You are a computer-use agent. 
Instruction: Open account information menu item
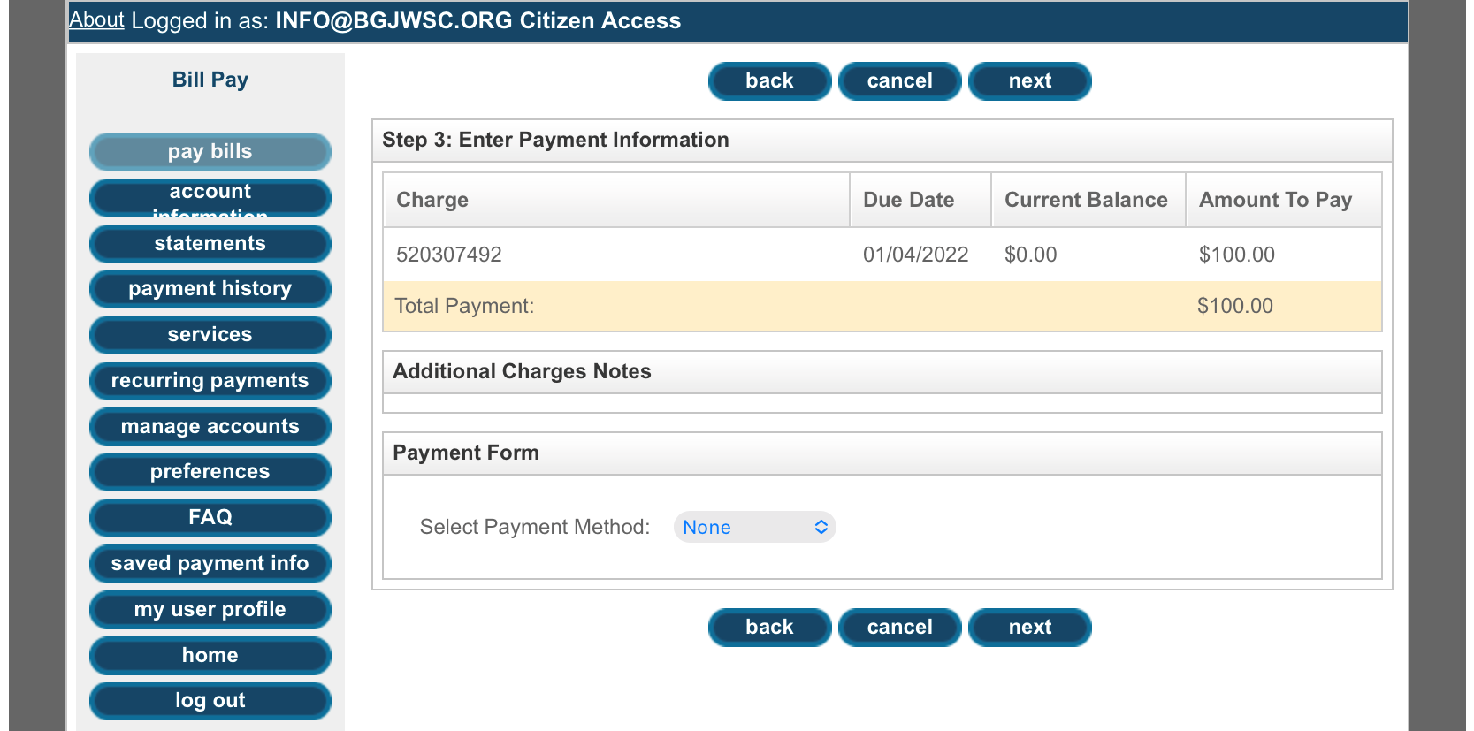(x=210, y=198)
